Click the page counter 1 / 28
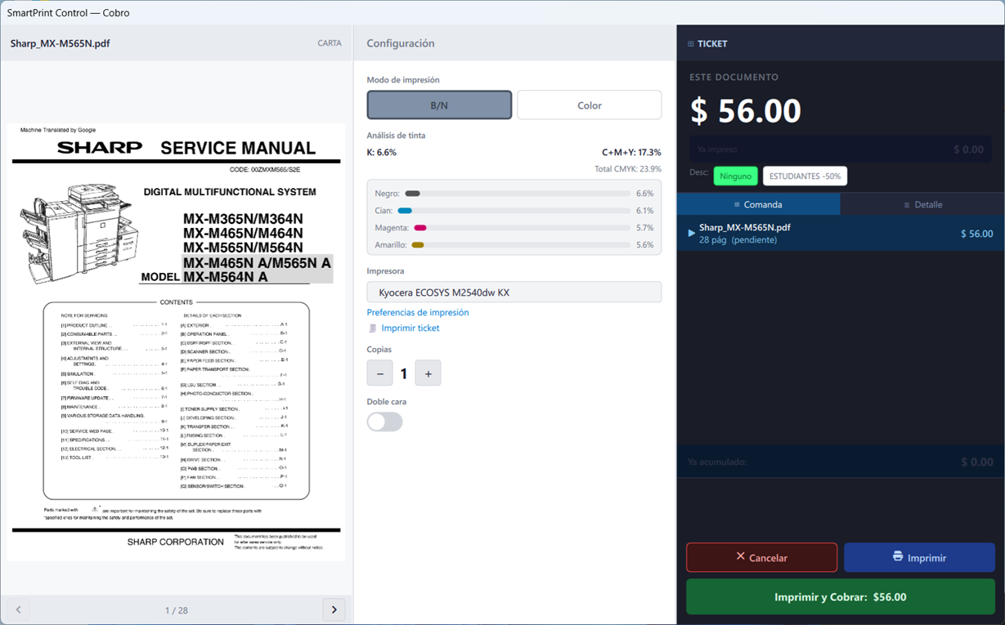 click(177, 610)
